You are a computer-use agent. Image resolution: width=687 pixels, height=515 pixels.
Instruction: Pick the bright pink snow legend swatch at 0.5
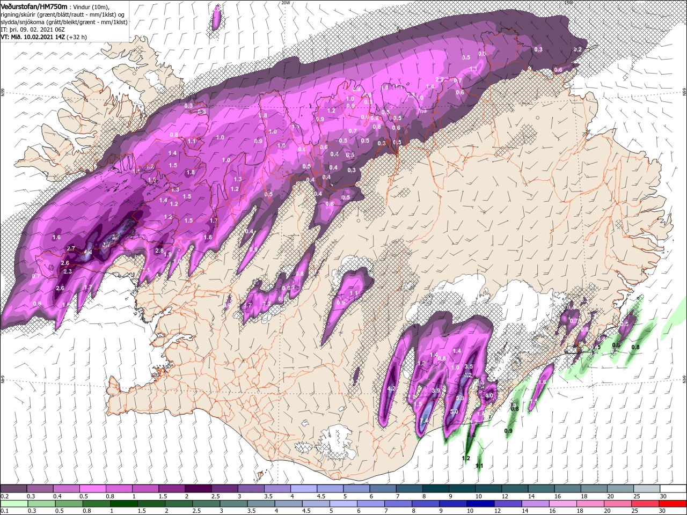click(x=92, y=489)
